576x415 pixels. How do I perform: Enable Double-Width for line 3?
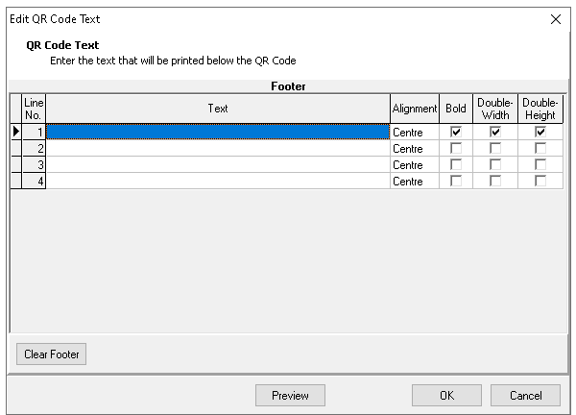[495, 164]
